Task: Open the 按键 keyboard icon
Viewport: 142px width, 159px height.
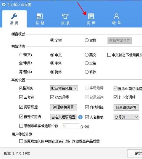Action: [x=40, y=16]
